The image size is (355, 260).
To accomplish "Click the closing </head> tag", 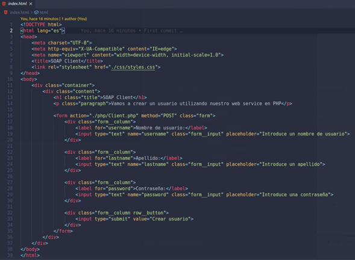I will (30, 73).
